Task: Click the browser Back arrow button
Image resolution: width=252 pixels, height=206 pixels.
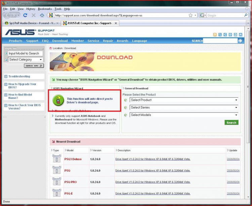Action: click(x=7, y=15)
